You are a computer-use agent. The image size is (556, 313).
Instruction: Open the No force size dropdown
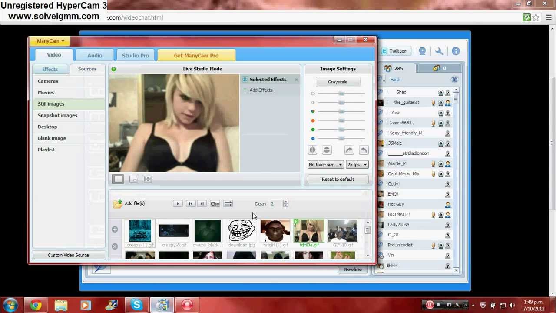coord(325,165)
